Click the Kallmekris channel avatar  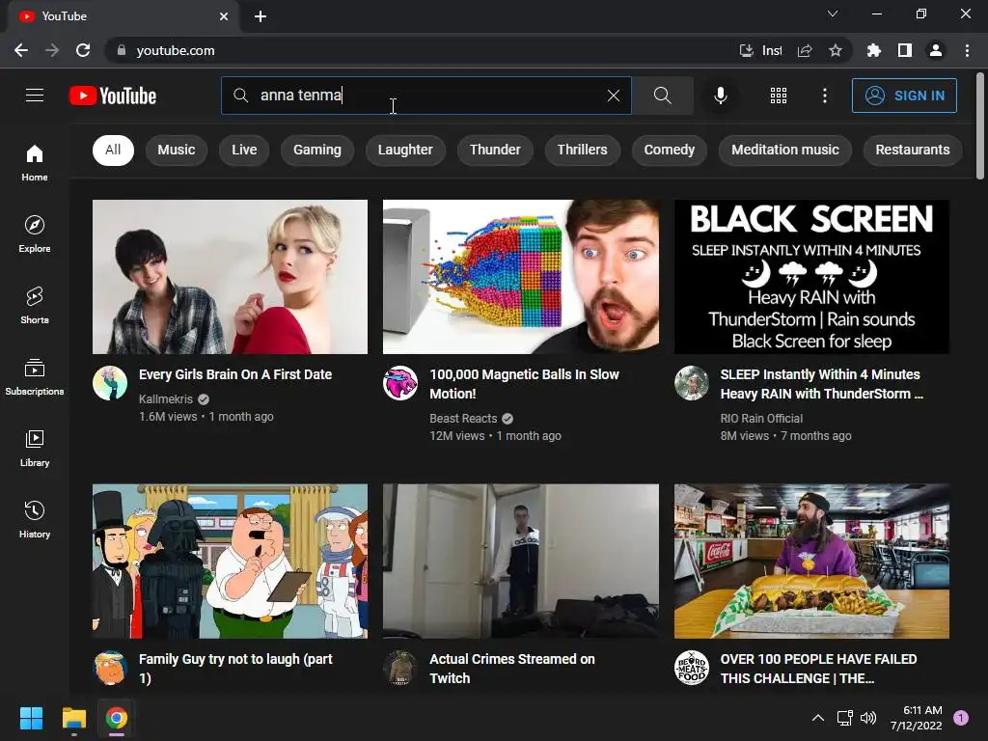click(110, 383)
